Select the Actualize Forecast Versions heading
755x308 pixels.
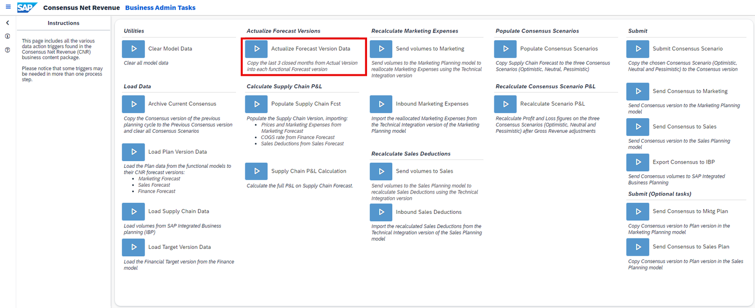tap(284, 31)
